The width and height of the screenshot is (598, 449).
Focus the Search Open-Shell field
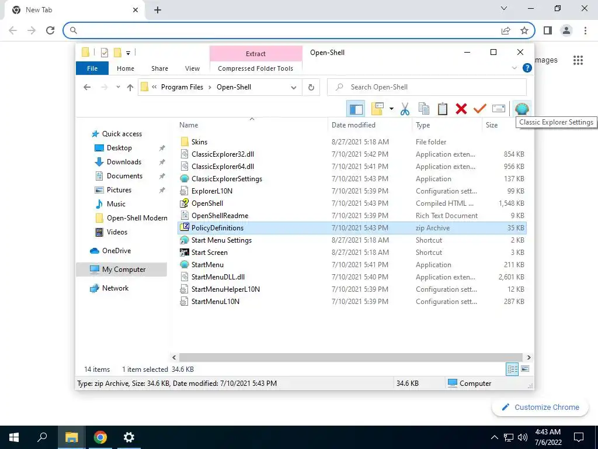click(x=427, y=87)
